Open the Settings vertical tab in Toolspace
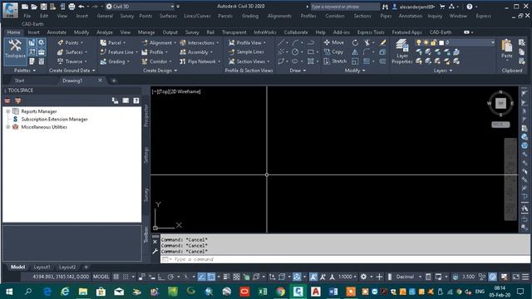This screenshot has height=299, width=532. [x=146, y=155]
